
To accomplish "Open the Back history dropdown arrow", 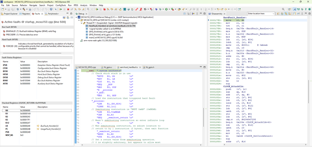I will [x=229, y=9].
